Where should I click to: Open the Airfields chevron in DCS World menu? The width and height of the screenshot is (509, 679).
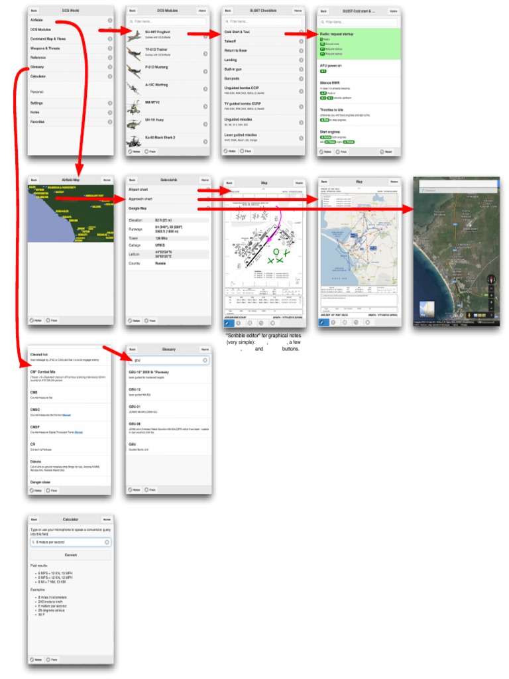(x=110, y=21)
